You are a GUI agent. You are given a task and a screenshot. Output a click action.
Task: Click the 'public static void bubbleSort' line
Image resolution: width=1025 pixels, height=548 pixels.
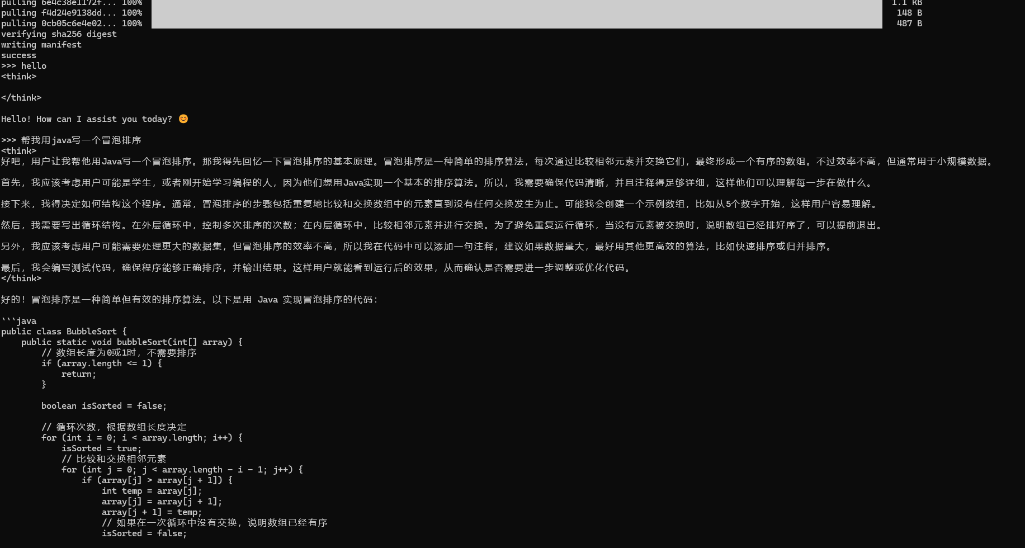pyautogui.click(x=132, y=342)
